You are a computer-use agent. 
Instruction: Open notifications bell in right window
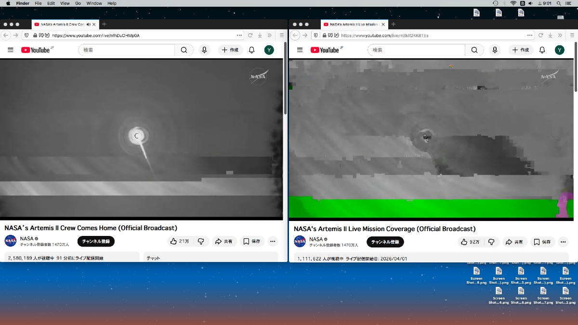542,50
